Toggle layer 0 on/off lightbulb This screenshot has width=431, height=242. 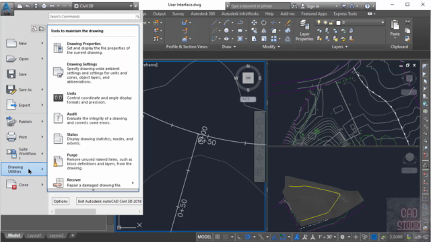319,22
